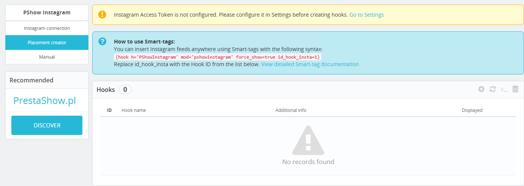This screenshot has height=186, width=524.
Task: Open the Instagram connection menu item
Action: coord(47,28)
